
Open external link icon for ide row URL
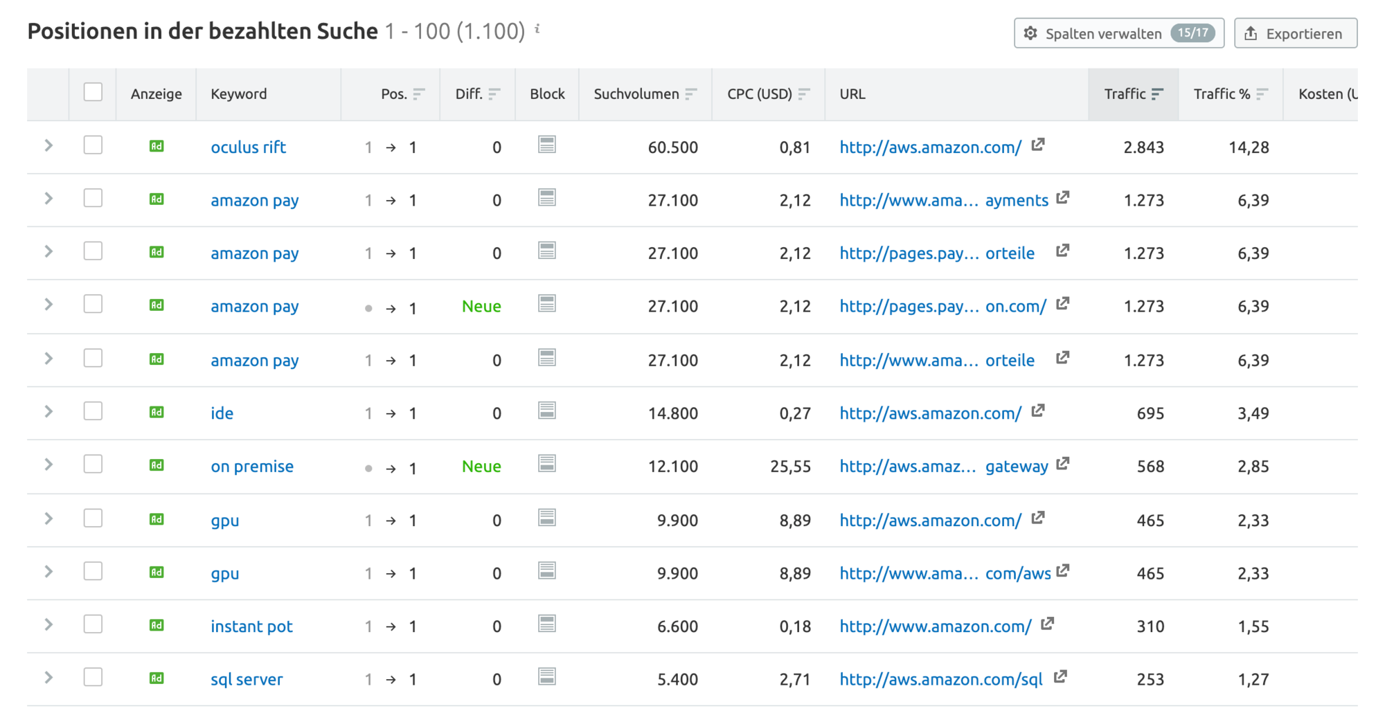pos(1037,411)
